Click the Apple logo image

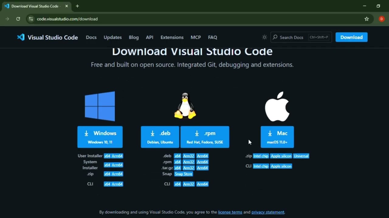tap(277, 107)
